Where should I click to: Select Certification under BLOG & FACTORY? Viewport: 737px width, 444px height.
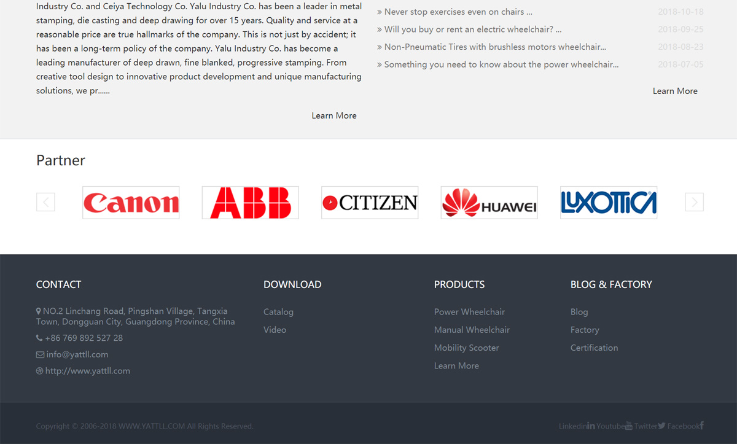point(594,348)
